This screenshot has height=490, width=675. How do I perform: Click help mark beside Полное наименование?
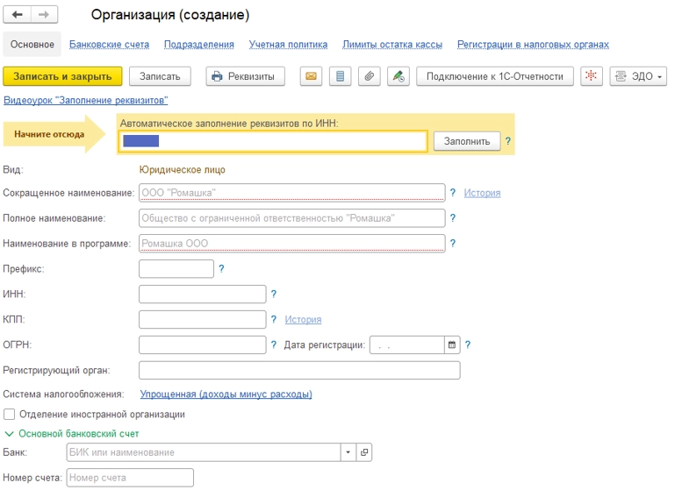[452, 218]
